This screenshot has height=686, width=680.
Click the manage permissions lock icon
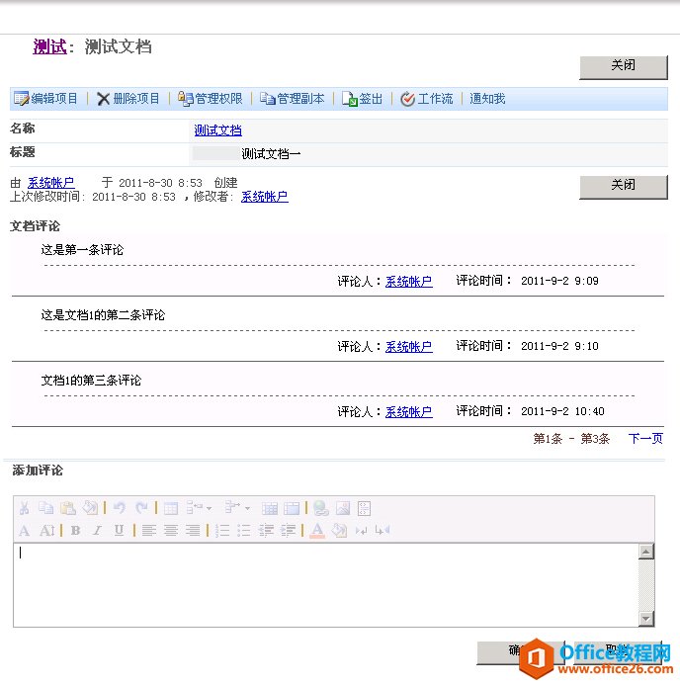[x=186, y=99]
